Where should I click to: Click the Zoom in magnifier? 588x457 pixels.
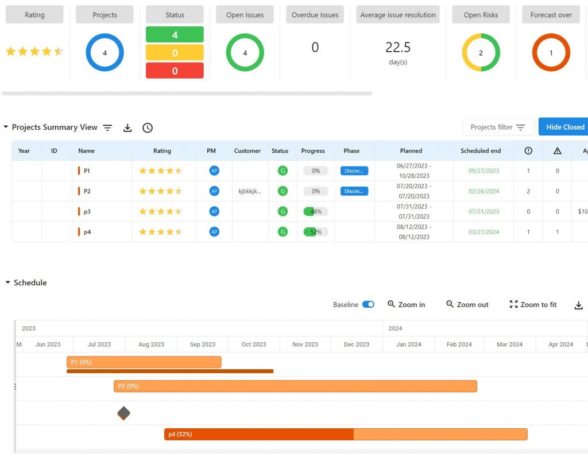[x=391, y=304]
